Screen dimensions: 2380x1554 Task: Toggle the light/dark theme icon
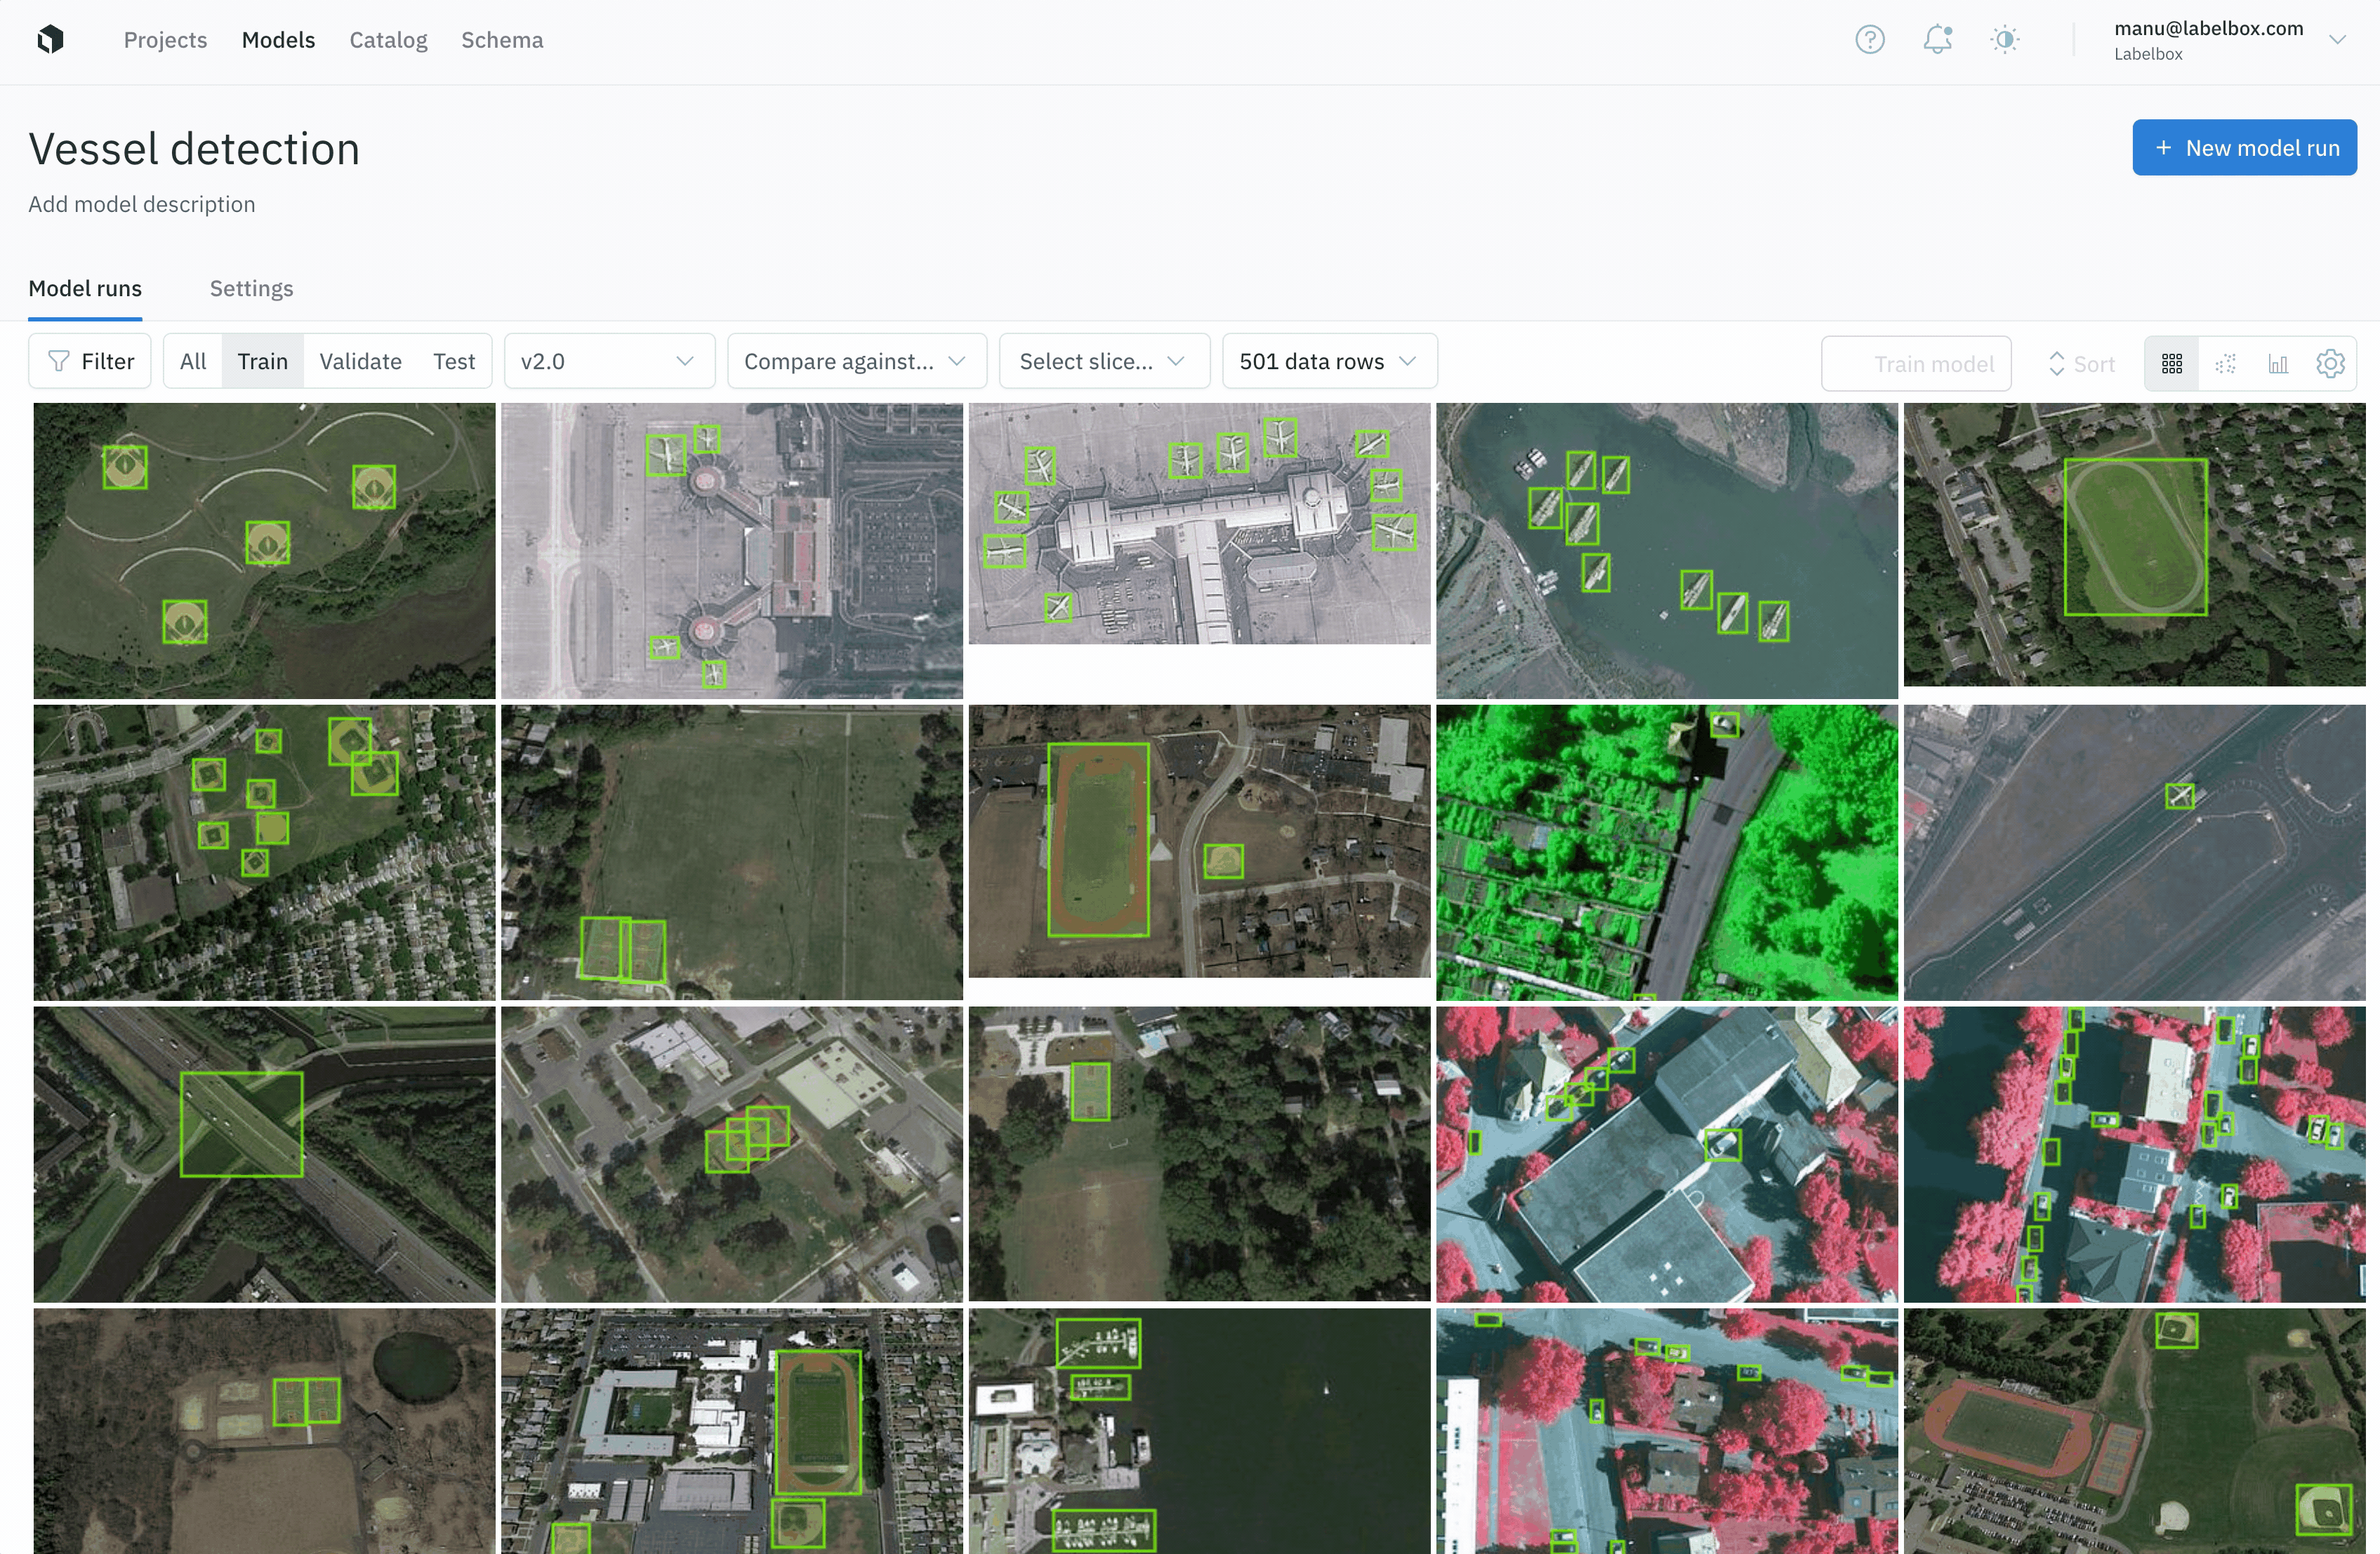click(x=2004, y=40)
